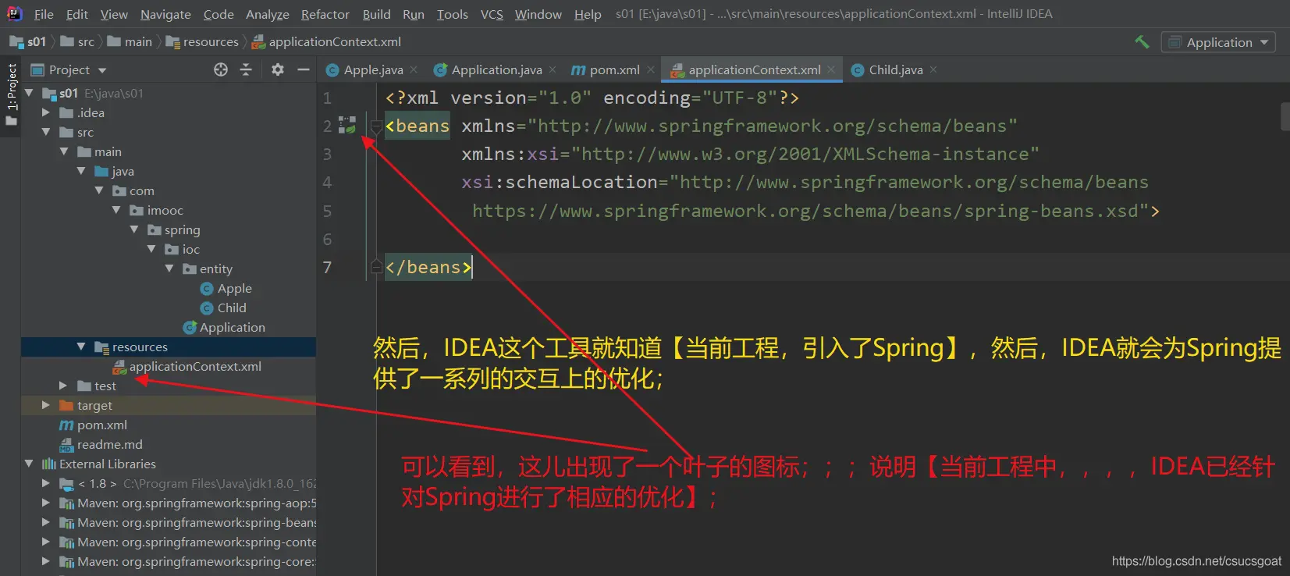Click the Maven spring-beans library icon

(x=66, y=523)
